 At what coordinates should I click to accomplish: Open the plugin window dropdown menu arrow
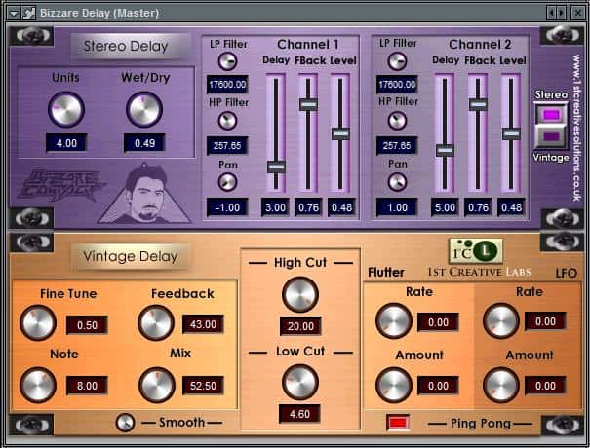(14, 14)
